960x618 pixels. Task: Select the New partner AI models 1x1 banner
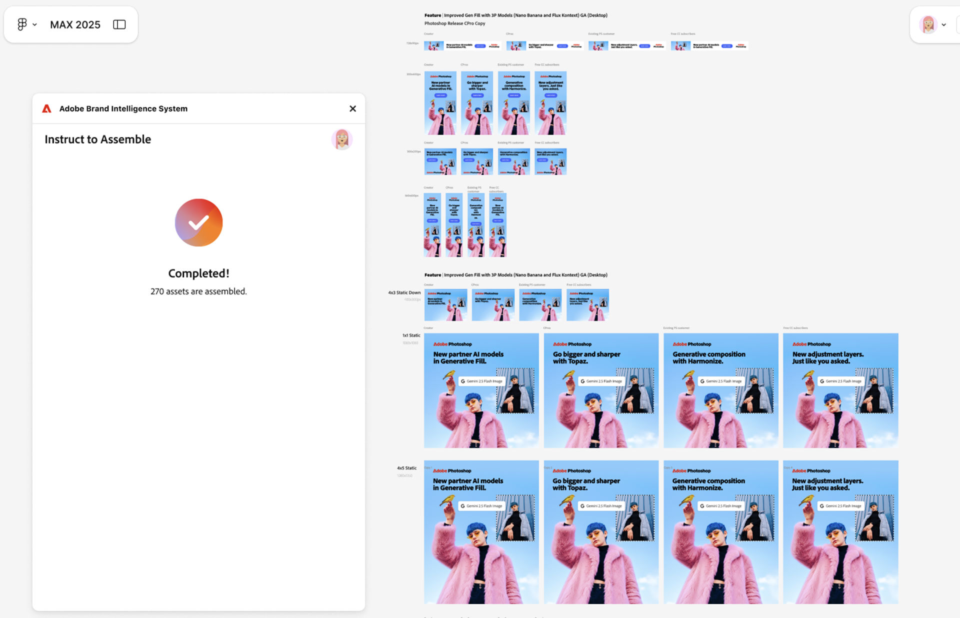tap(481, 390)
